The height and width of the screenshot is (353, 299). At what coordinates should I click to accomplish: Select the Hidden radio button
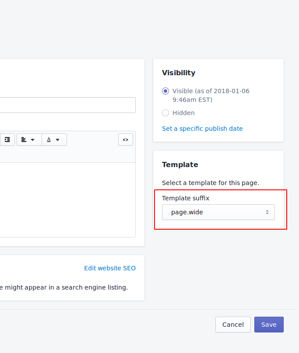[x=165, y=113]
